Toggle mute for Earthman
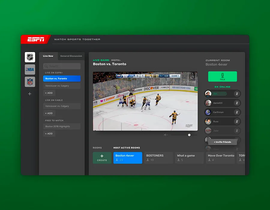270x210 pixels. point(237,112)
